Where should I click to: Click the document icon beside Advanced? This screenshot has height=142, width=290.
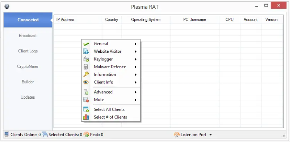pos(86,92)
